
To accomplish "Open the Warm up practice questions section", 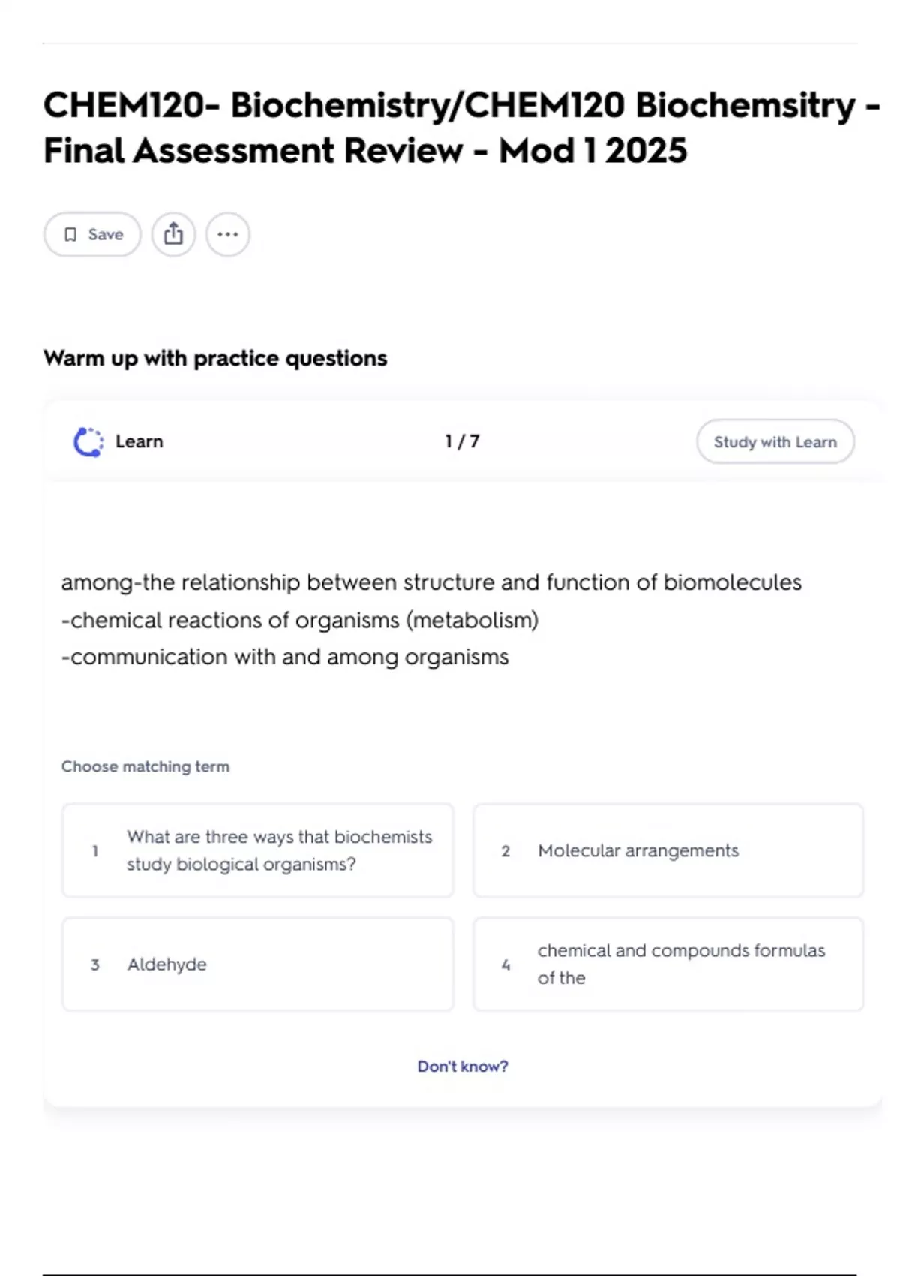I will click(215, 358).
